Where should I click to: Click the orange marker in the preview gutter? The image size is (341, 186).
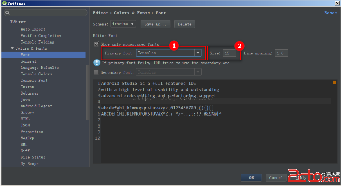tap(335, 82)
